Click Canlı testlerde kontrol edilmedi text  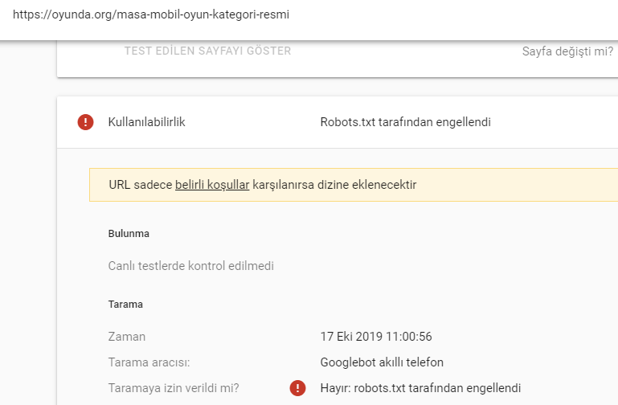(190, 266)
